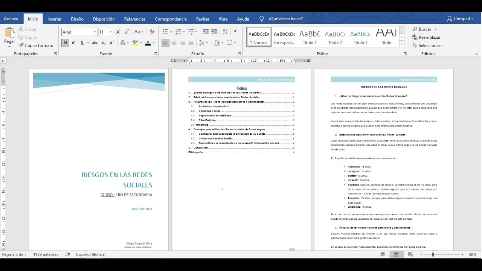Click the ¿Qué desea hacer? search box
Image resolution: width=482 pixels, height=271 pixels.
pyautogui.click(x=285, y=19)
